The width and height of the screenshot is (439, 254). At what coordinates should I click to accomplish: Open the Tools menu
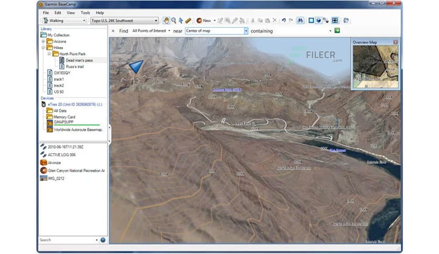[x=86, y=13]
